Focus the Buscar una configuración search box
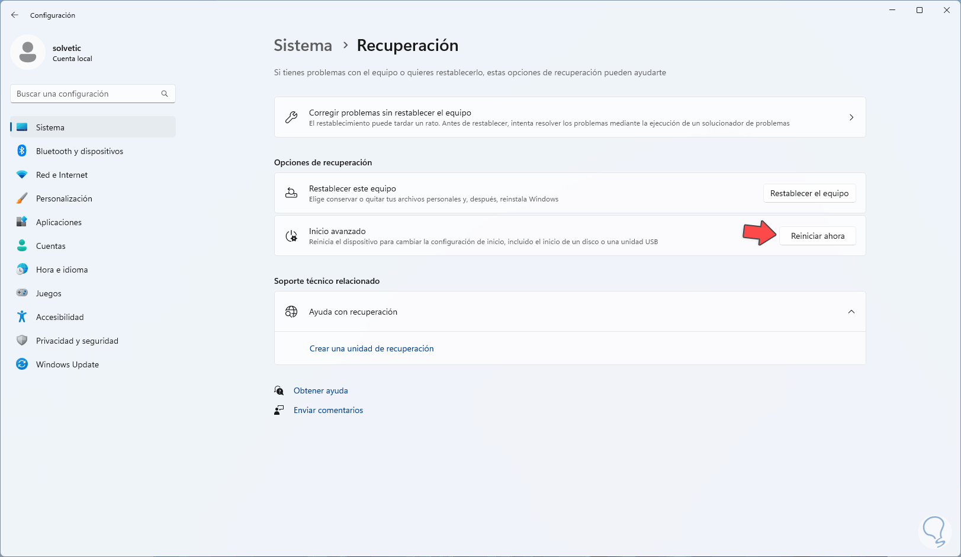The height and width of the screenshot is (557, 961). pos(93,94)
